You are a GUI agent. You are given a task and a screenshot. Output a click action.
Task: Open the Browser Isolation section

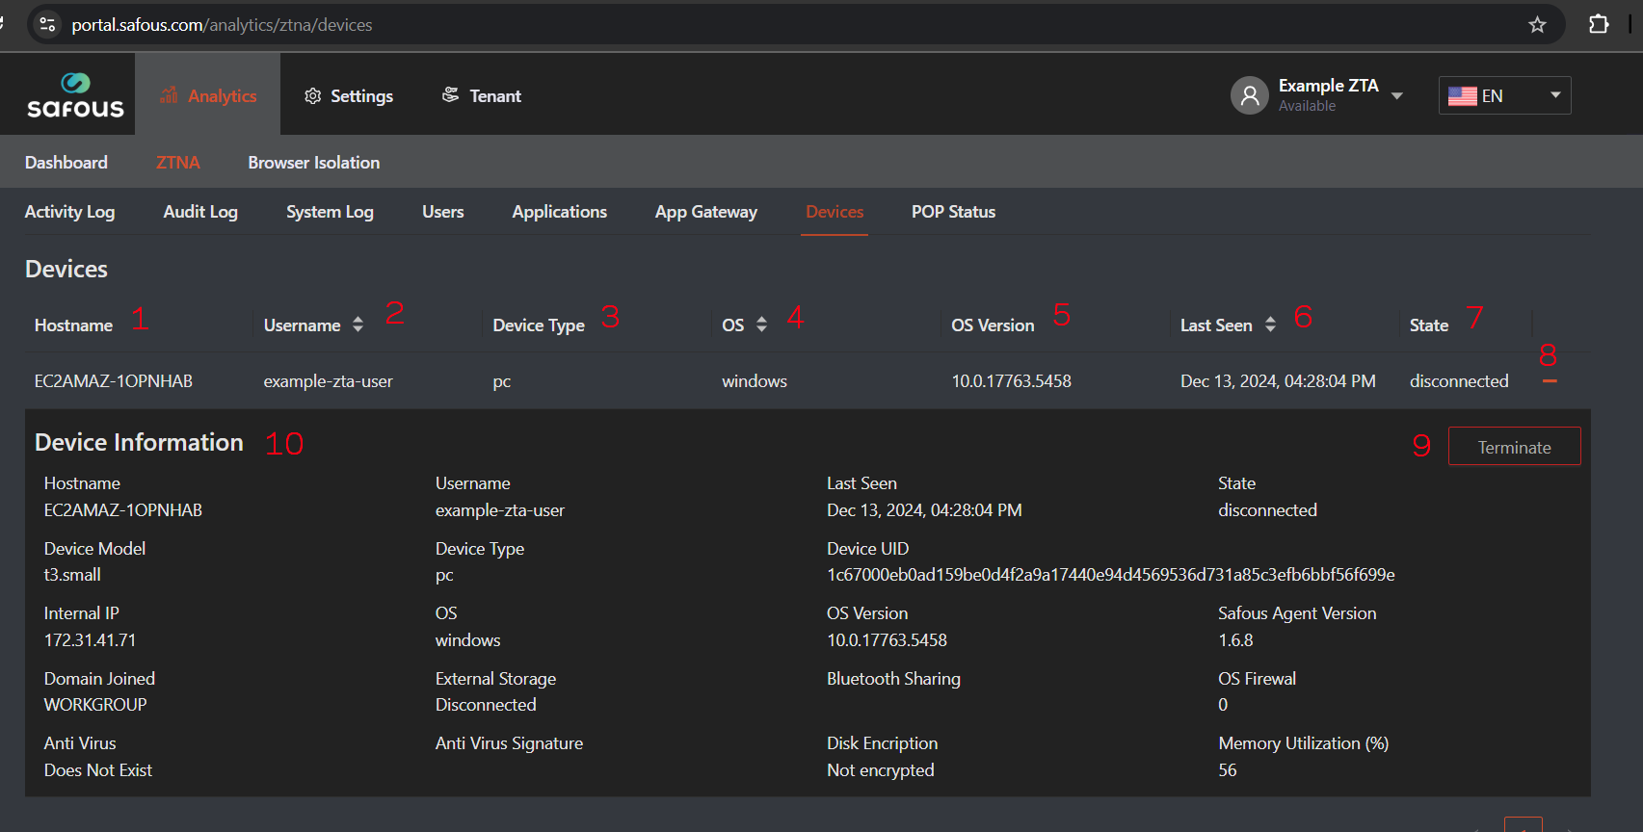(313, 163)
